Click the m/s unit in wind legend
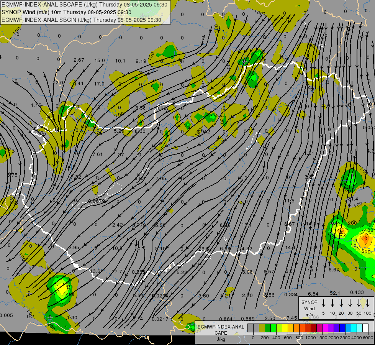 pos(309,315)
